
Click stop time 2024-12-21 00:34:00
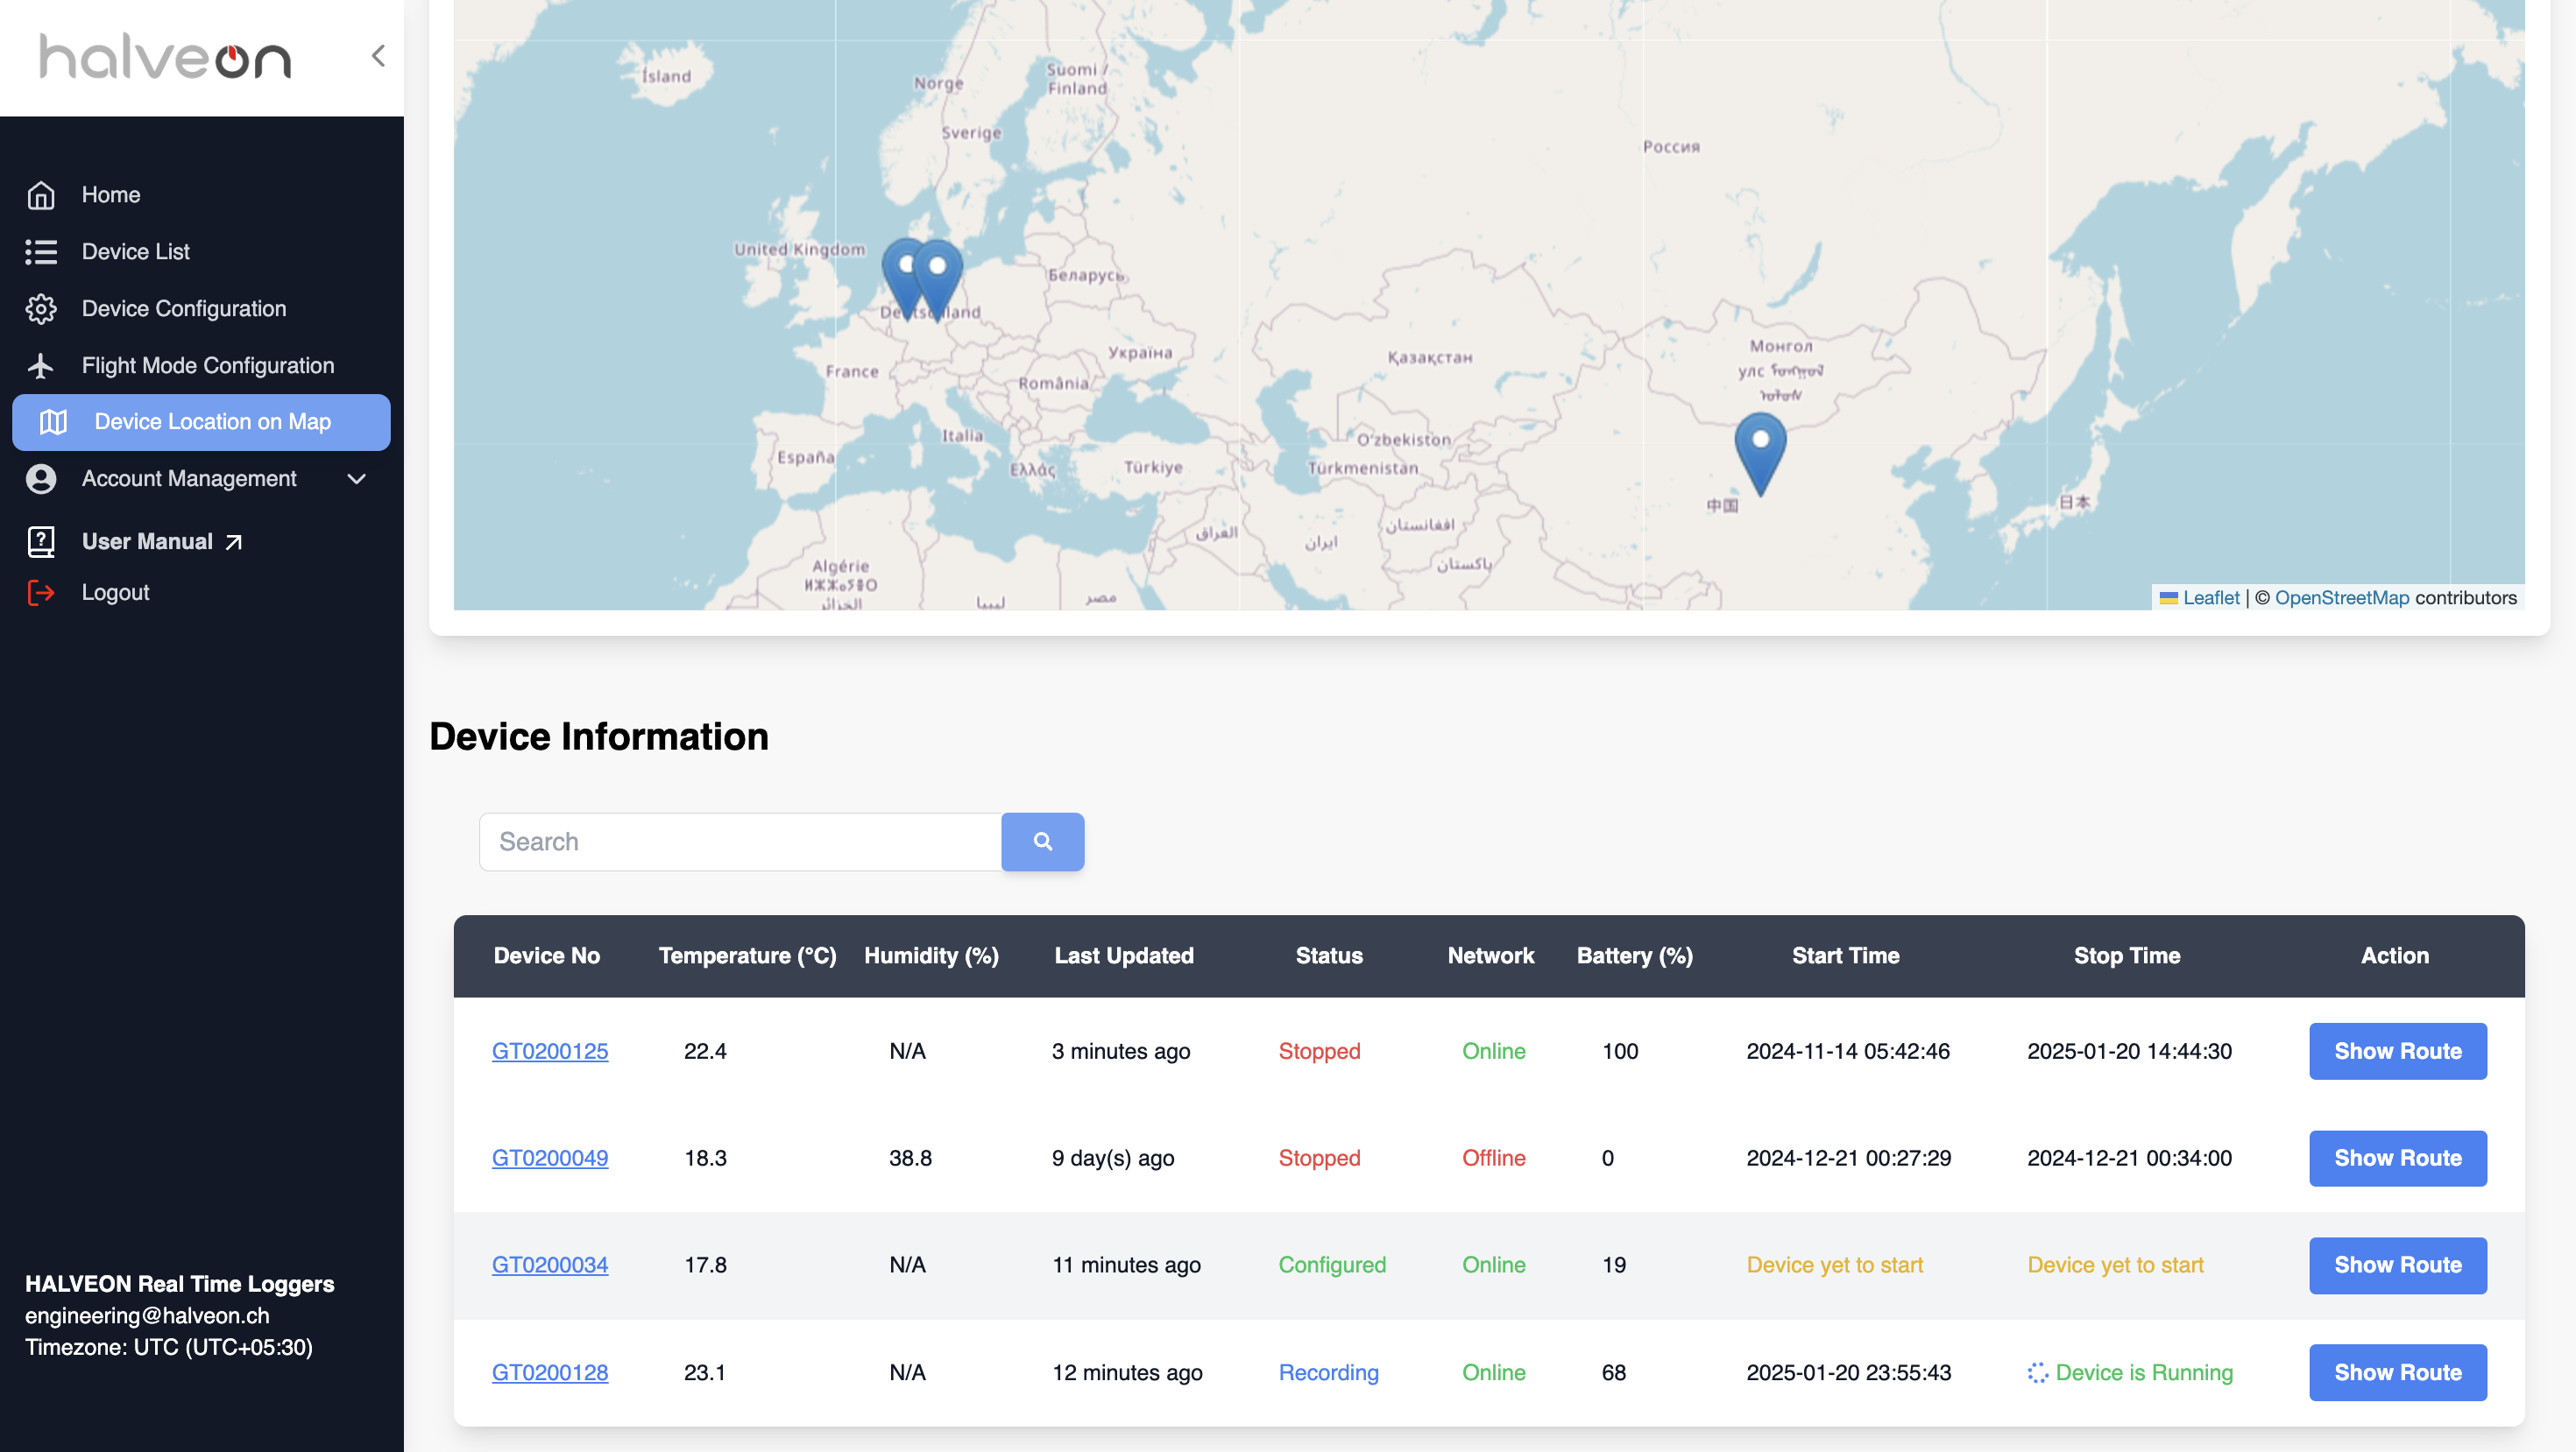2128,1159
